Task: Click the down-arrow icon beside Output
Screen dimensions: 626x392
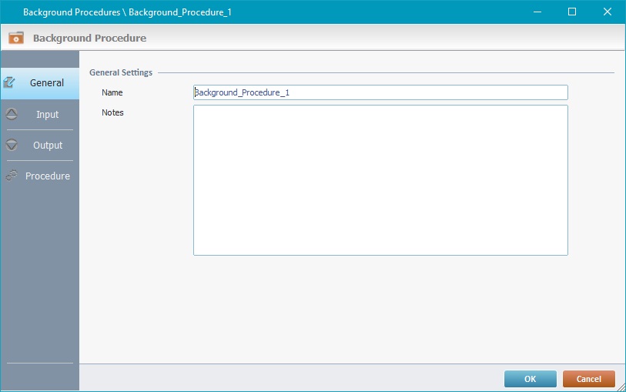Action: [12, 145]
